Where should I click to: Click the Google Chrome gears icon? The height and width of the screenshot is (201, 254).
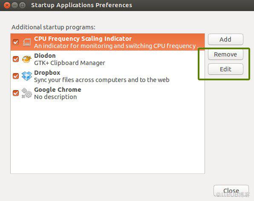point(27,93)
